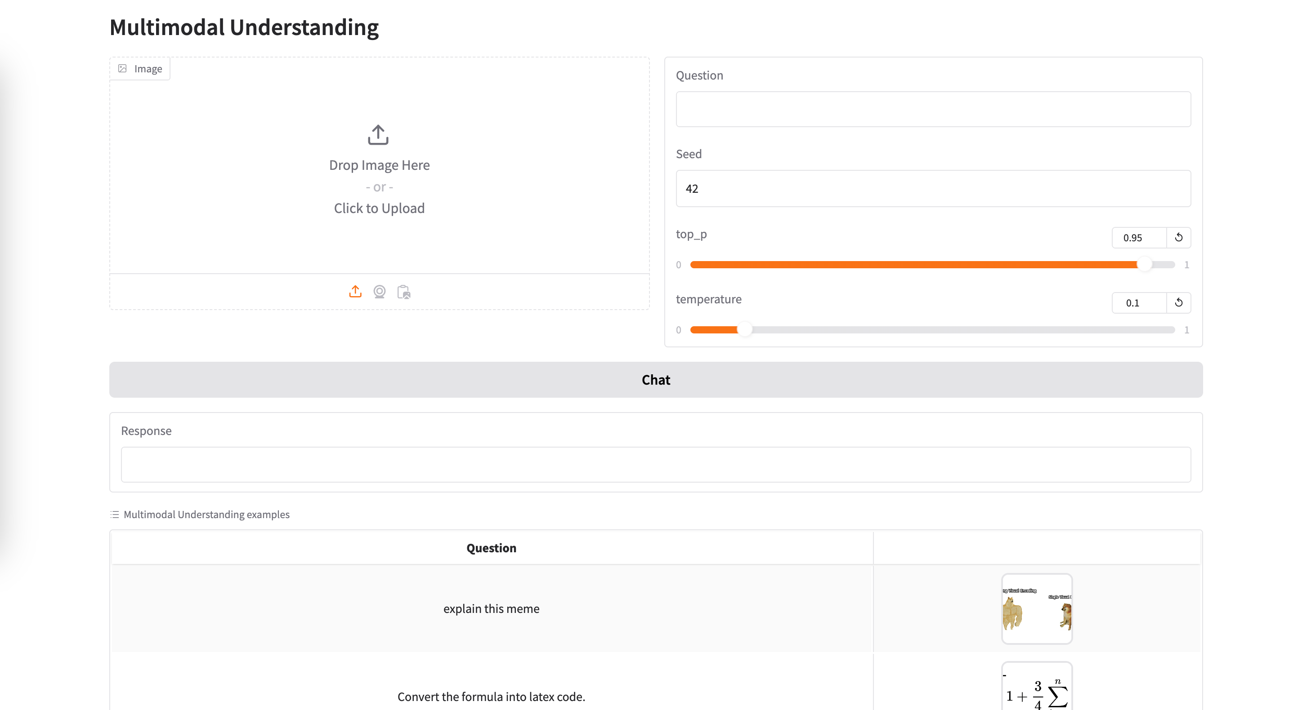The height and width of the screenshot is (710, 1298).
Task: Click 'Click to Upload' text
Action: 379,208
